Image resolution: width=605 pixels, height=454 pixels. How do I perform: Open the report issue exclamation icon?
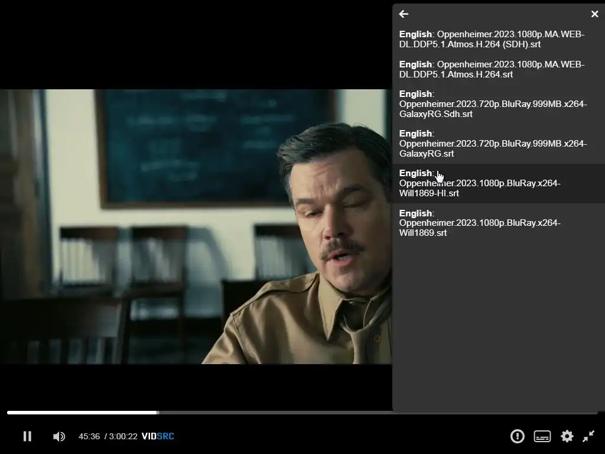tap(517, 436)
